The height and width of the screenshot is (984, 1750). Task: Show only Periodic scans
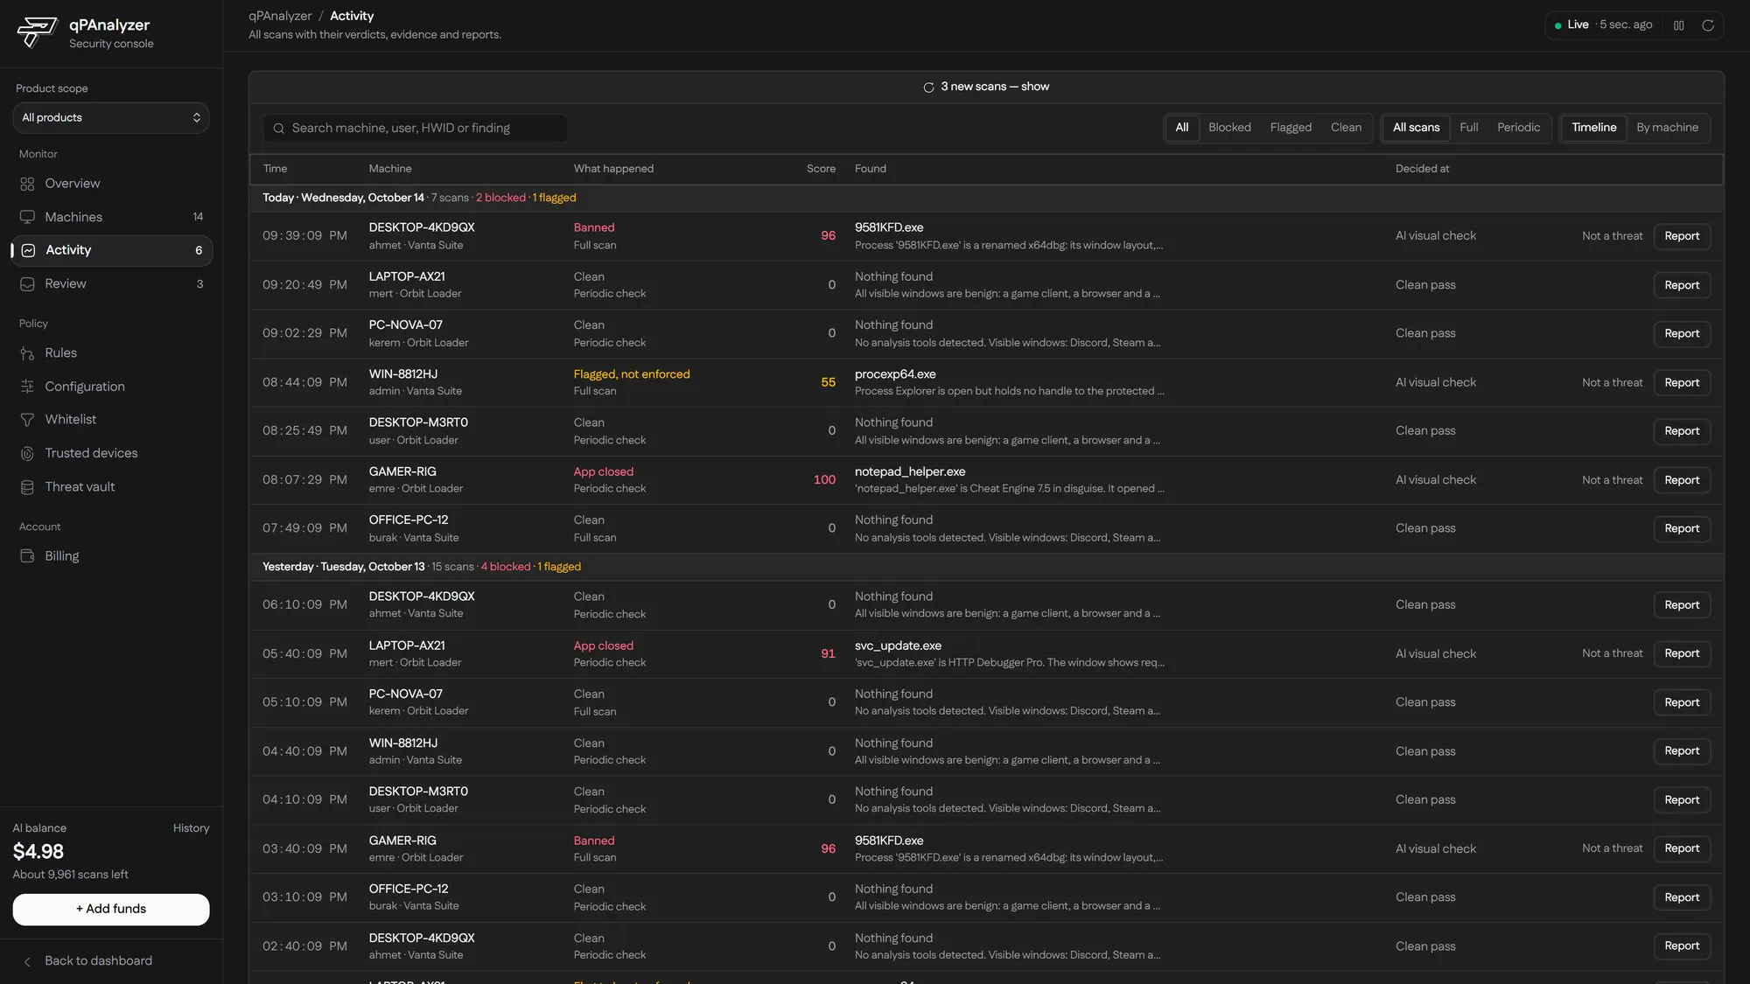tap(1518, 128)
